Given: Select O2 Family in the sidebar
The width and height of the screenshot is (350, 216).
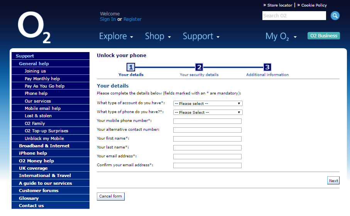Looking at the screenshot, I should (51, 123).
